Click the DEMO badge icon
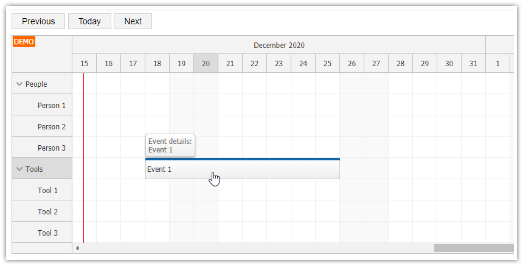This screenshot has height=266, width=523. (24, 42)
